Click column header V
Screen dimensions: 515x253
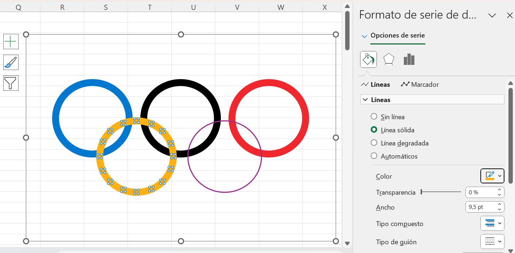237,7
